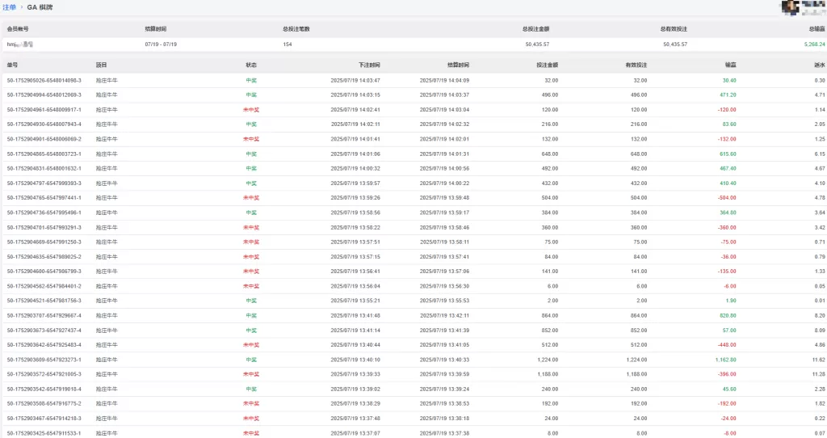Select the total bet count value 154
This screenshot has width=827, height=438.
click(288, 44)
